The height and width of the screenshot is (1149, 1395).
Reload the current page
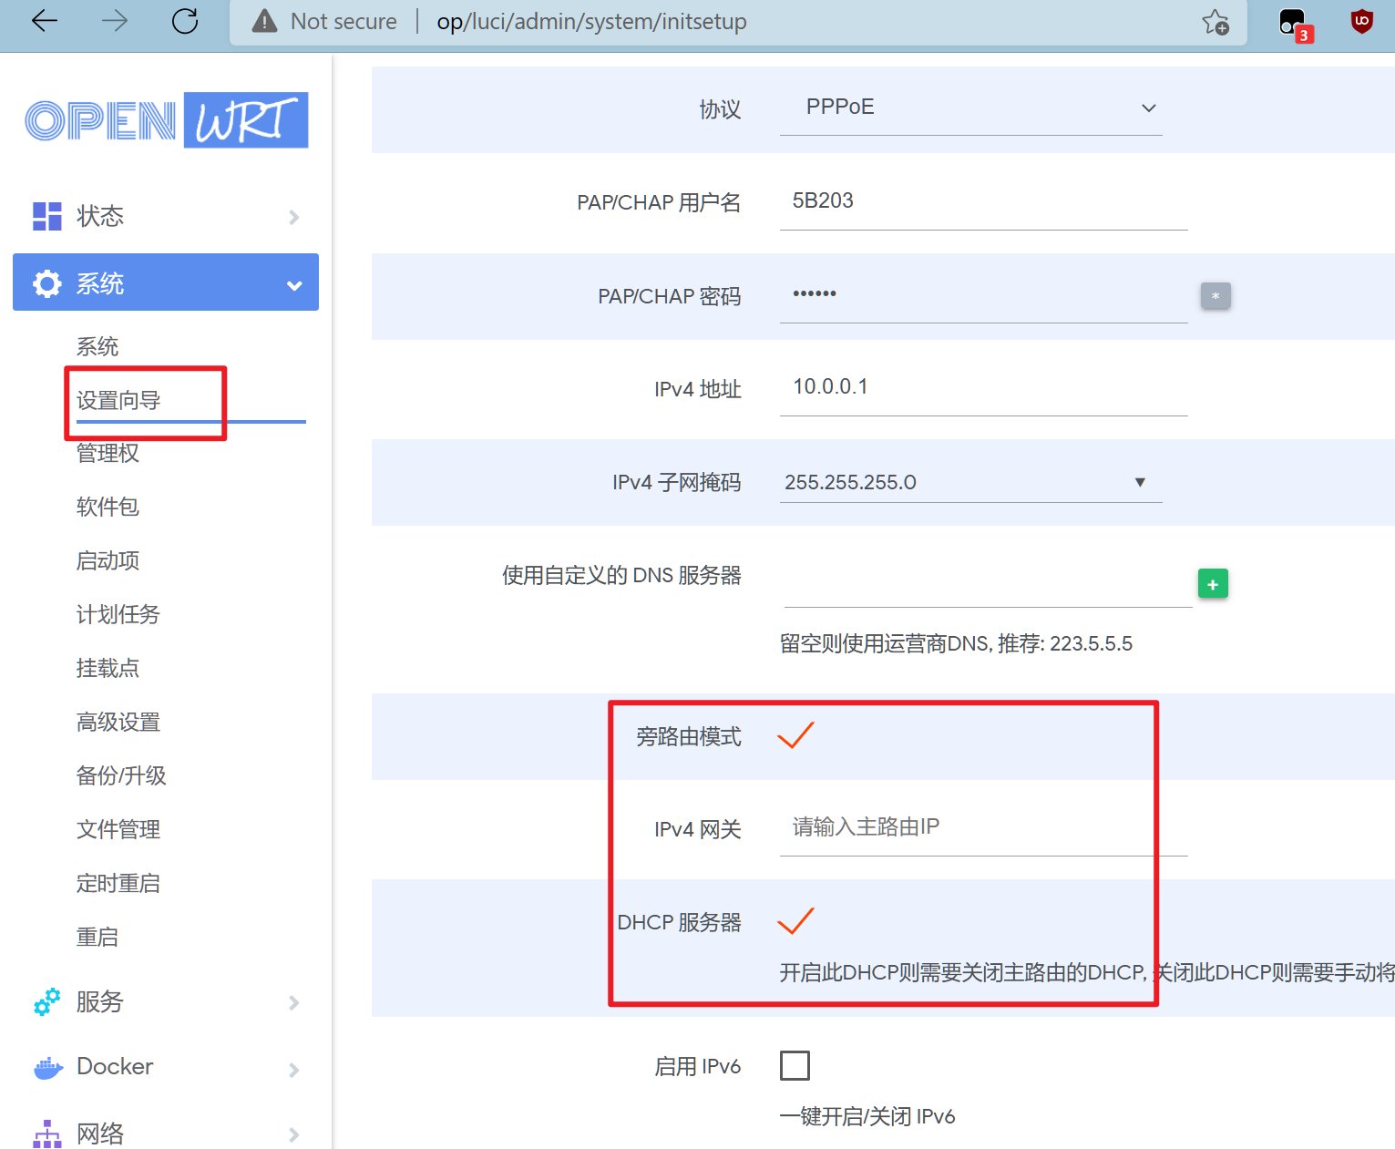[x=185, y=21]
